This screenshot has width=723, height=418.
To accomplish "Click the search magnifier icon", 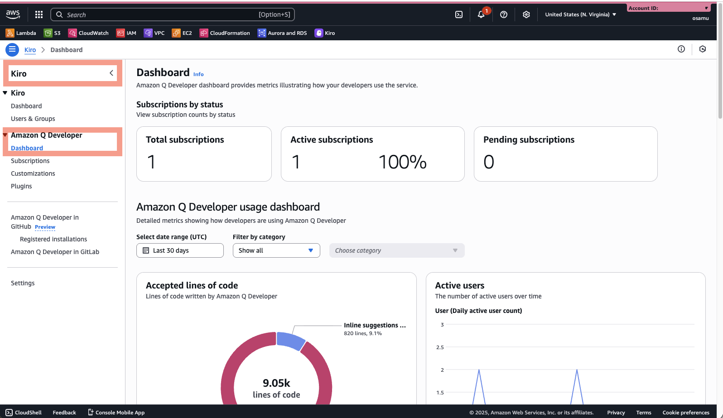I will [59, 14].
